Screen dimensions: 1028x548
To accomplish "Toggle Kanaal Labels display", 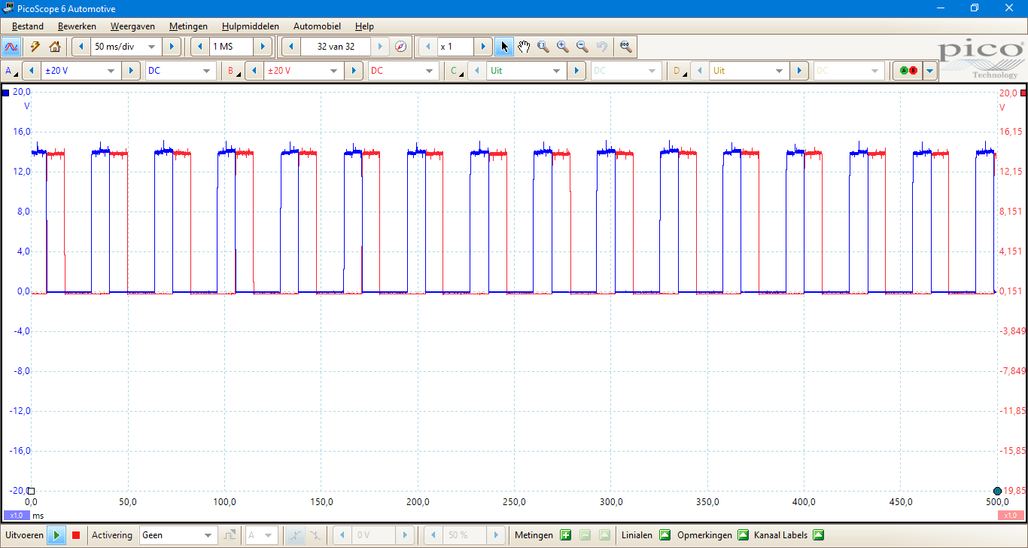I will 818,535.
